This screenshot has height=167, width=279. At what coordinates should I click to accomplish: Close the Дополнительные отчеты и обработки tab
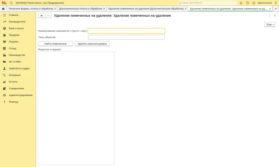[x=104, y=9]
